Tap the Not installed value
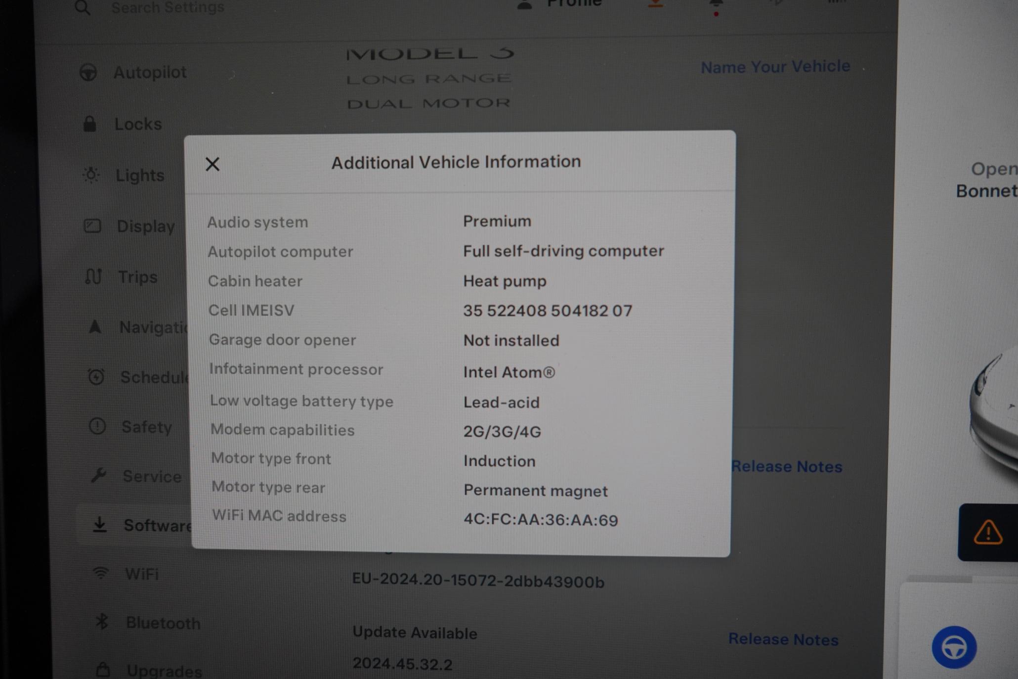Image resolution: width=1018 pixels, height=679 pixels. 511,341
